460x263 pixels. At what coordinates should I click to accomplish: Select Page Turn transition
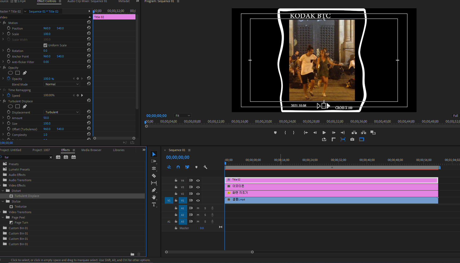click(21, 222)
